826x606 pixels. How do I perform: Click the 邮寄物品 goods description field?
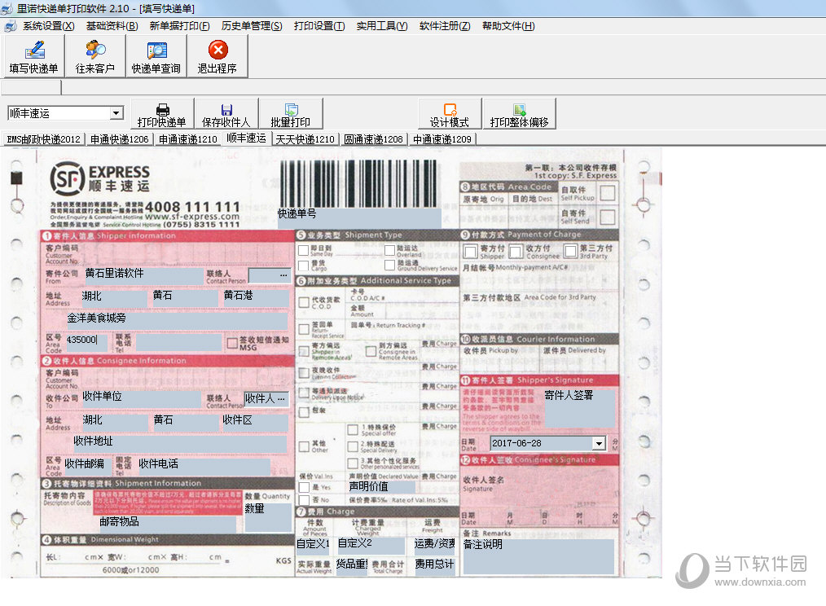click(x=168, y=523)
